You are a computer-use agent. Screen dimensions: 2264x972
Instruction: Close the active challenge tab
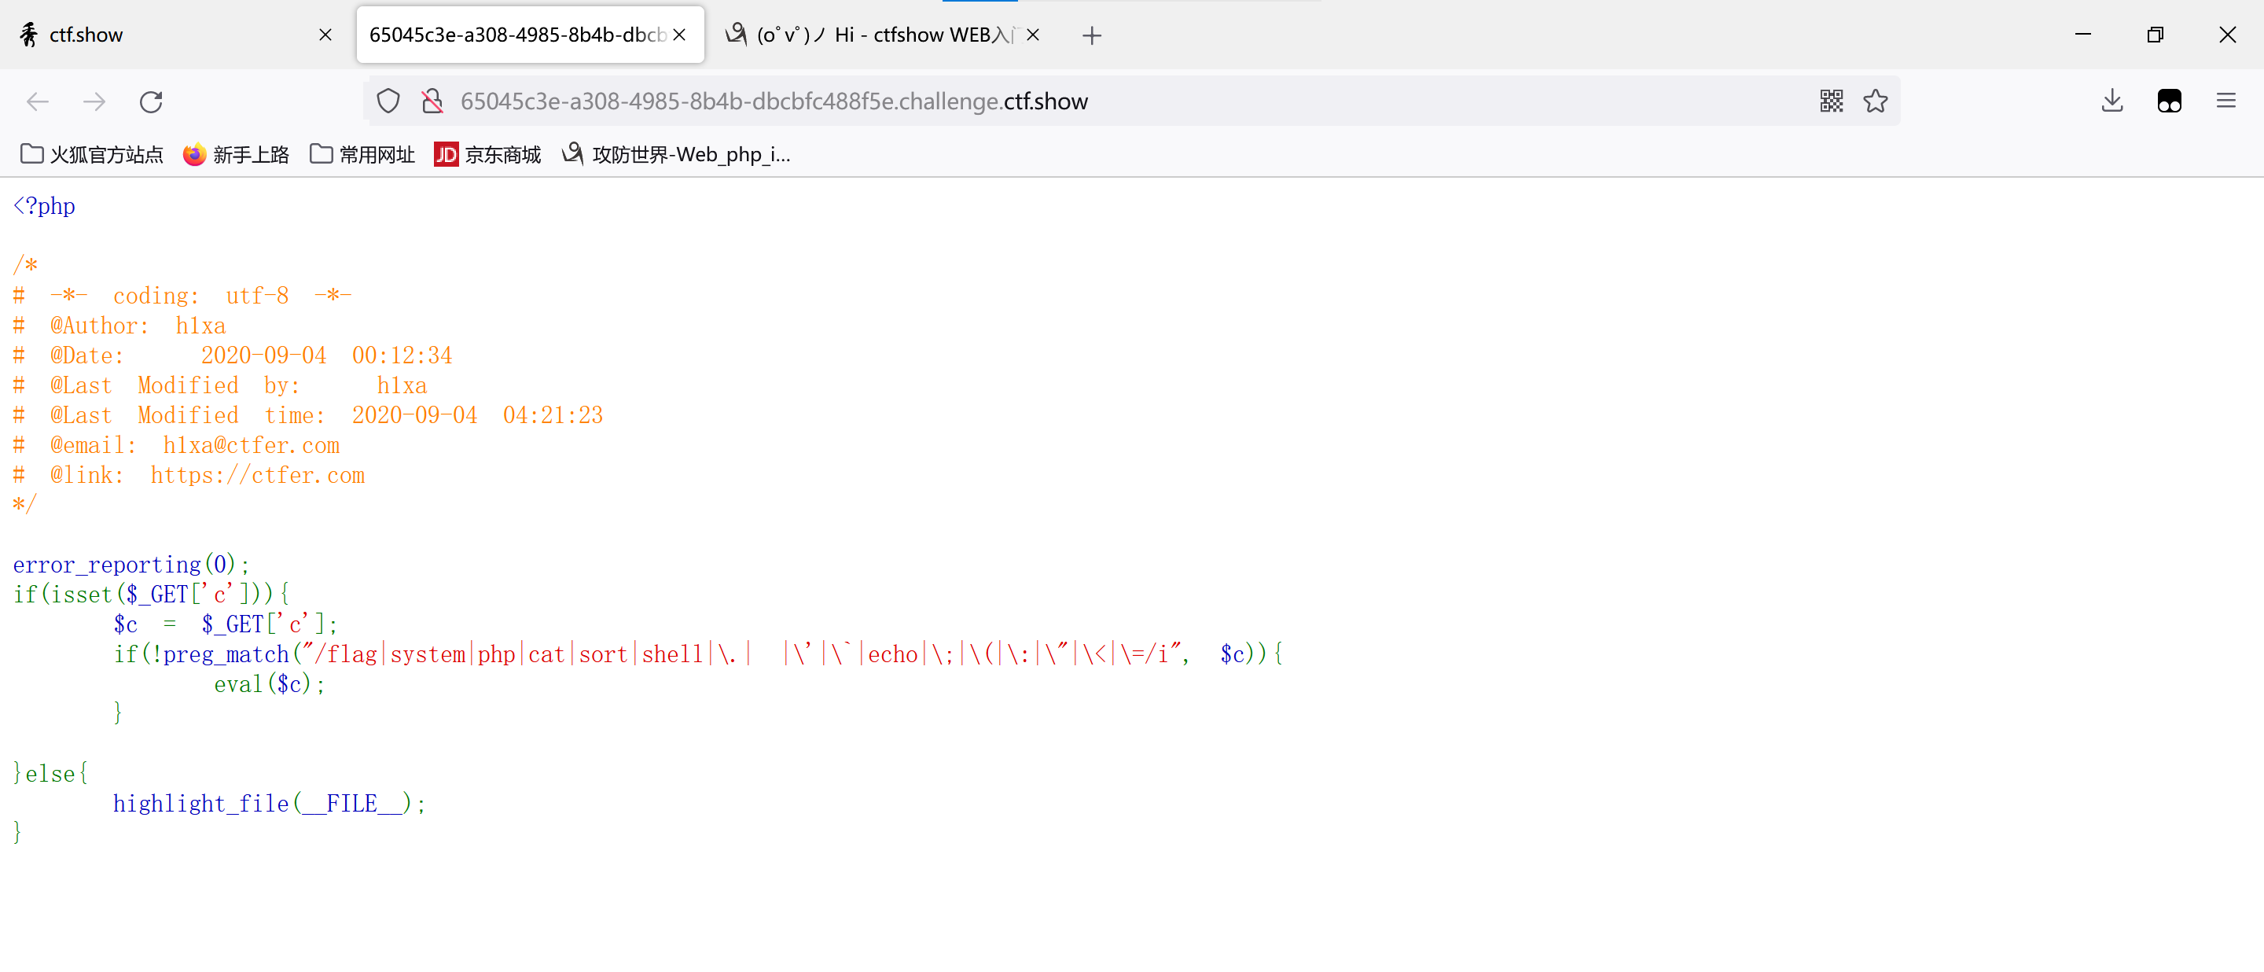coord(679,35)
